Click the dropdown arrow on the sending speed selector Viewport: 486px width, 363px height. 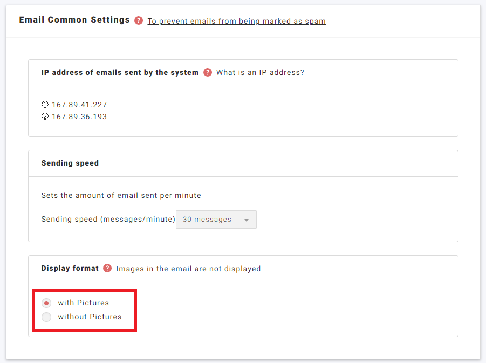(x=247, y=220)
